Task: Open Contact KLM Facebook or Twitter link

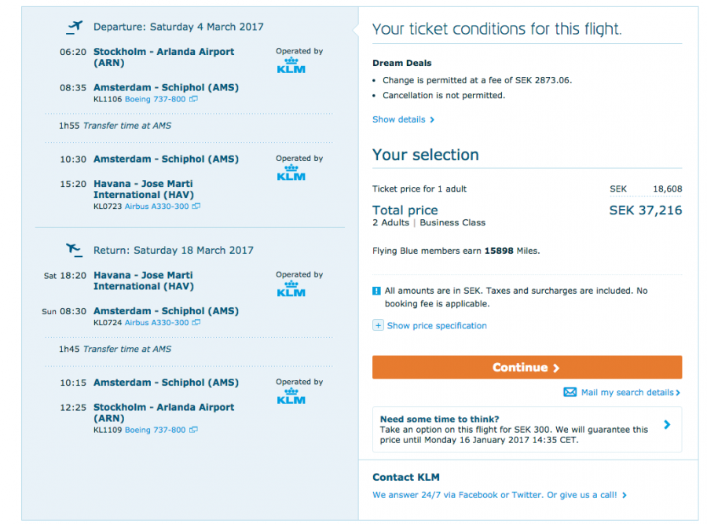Action: click(499, 495)
